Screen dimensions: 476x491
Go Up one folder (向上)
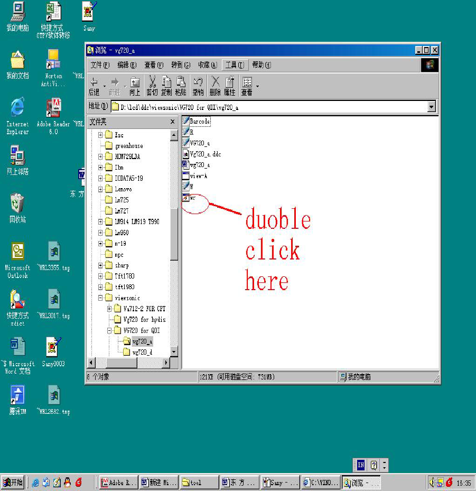point(135,86)
